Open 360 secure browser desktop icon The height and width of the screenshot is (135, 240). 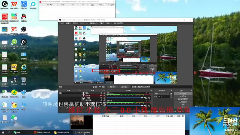click(14, 44)
